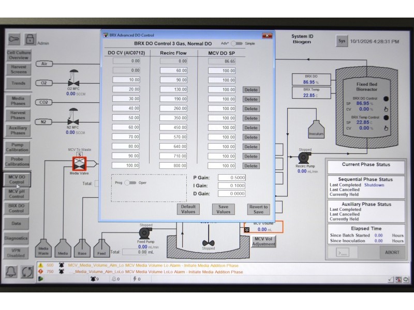Click the BRX Temp Control hand icon

tap(386, 128)
